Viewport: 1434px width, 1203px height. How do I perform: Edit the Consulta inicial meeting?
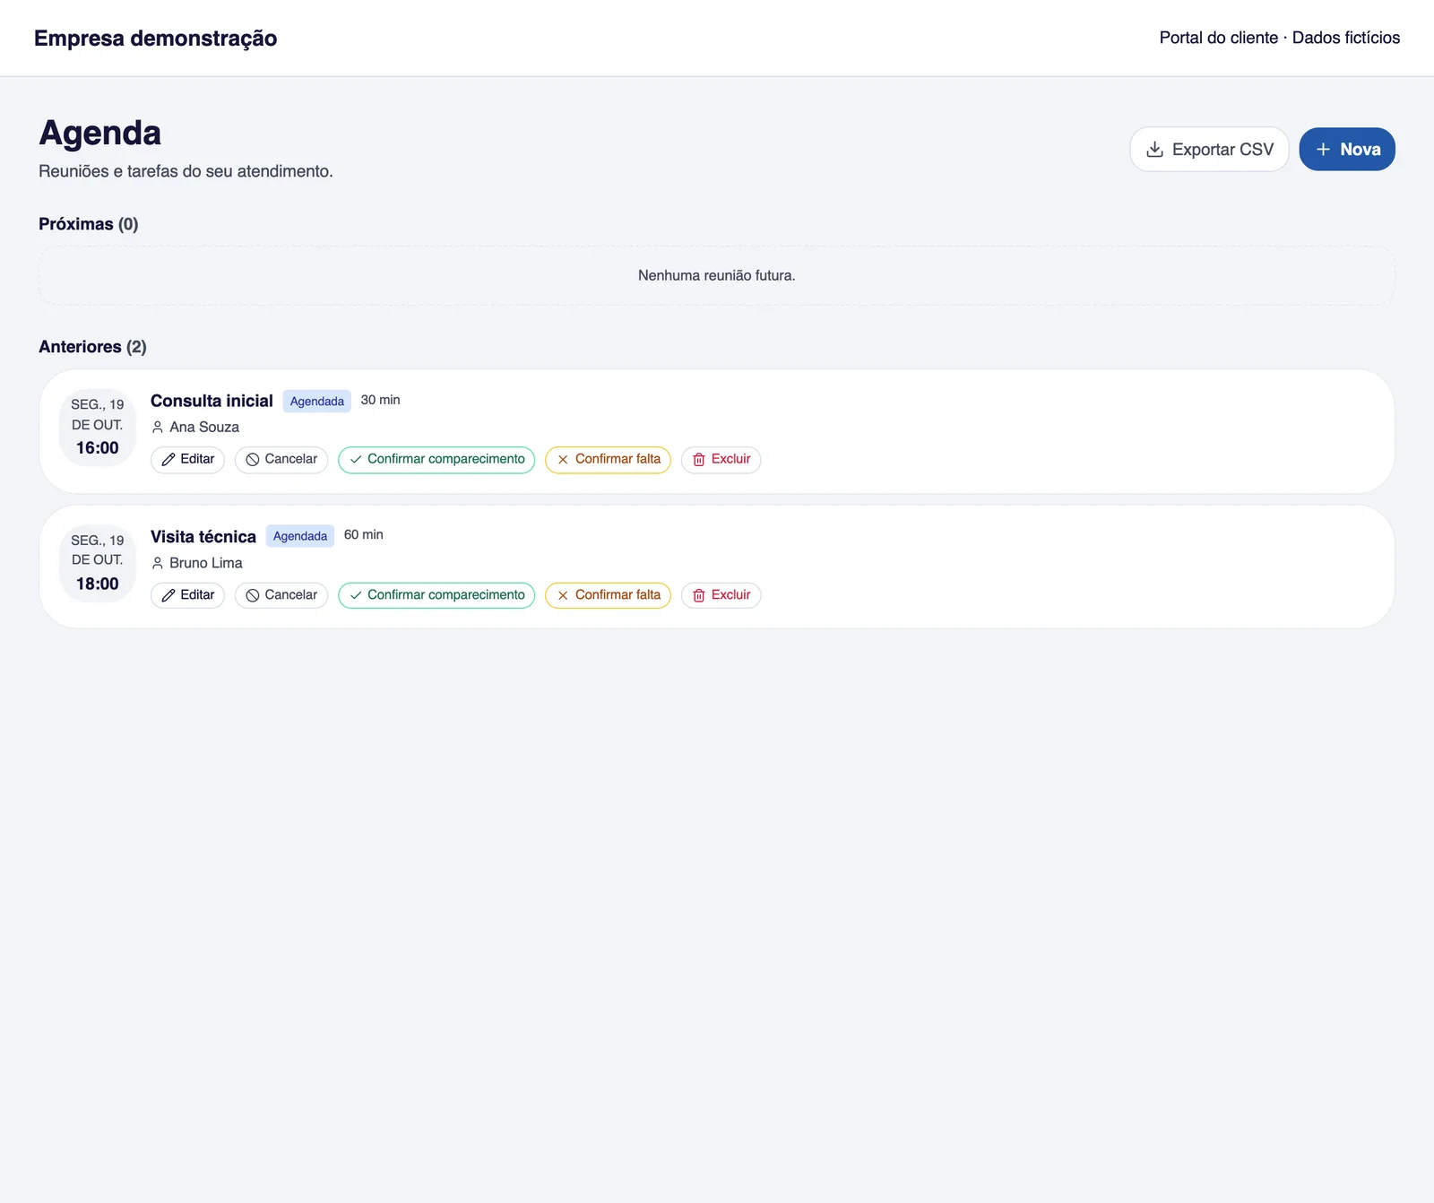[187, 459]
